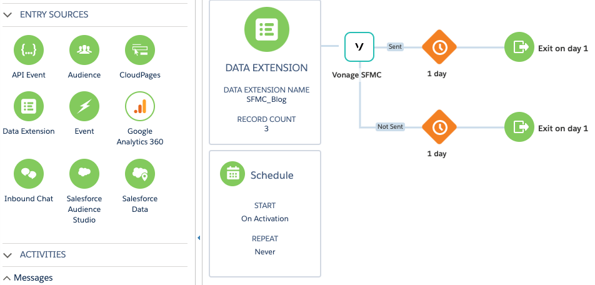Open the Schedule calendar icon
The width and height of the screenshot is (595, 285).
point(232,174)
